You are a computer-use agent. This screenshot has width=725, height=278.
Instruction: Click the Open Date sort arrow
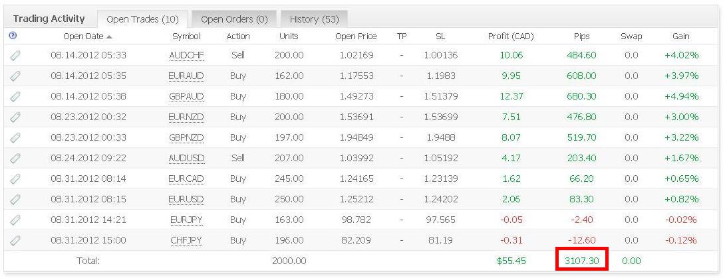coord(109,36)
